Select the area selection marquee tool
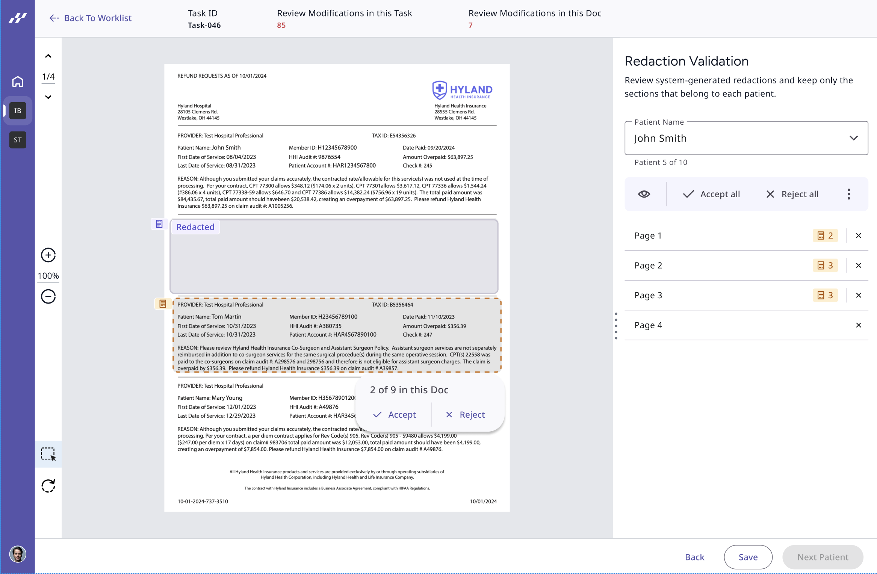Screen dimensions: 877x574 point(48,454)
